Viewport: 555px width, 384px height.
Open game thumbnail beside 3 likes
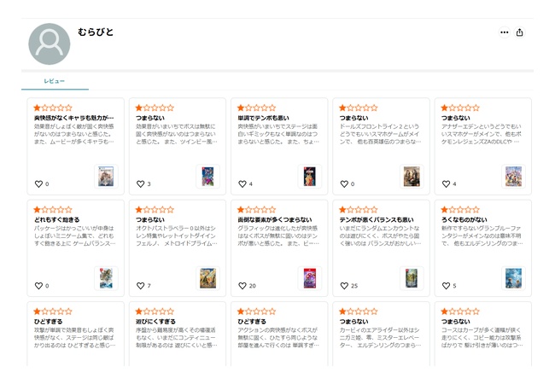click(x=207, y=177)
